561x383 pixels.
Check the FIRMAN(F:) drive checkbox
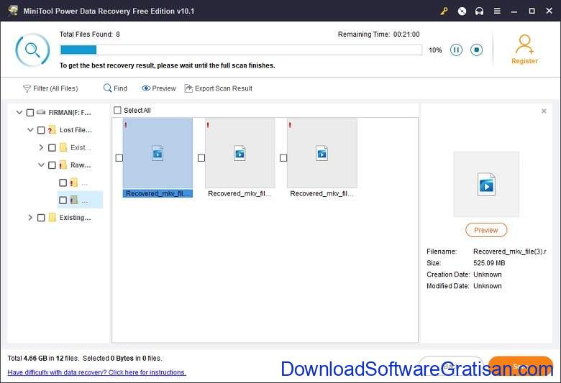(x=30, y=113)
